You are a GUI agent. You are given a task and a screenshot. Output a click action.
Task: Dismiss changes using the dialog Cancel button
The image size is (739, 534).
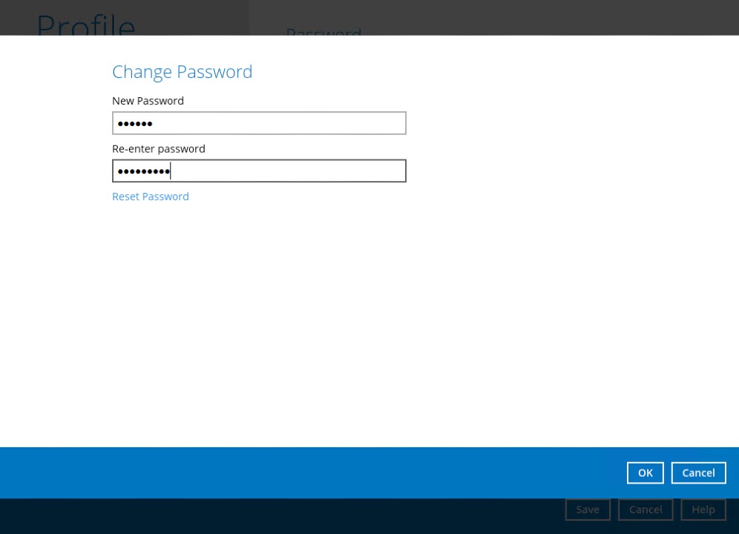point(698,472)
